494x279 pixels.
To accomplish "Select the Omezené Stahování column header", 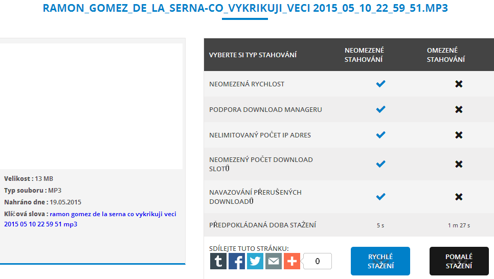I will click(446, 55).
